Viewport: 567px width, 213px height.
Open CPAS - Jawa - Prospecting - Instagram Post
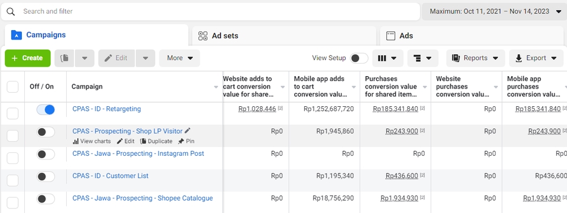coord(138,153)
